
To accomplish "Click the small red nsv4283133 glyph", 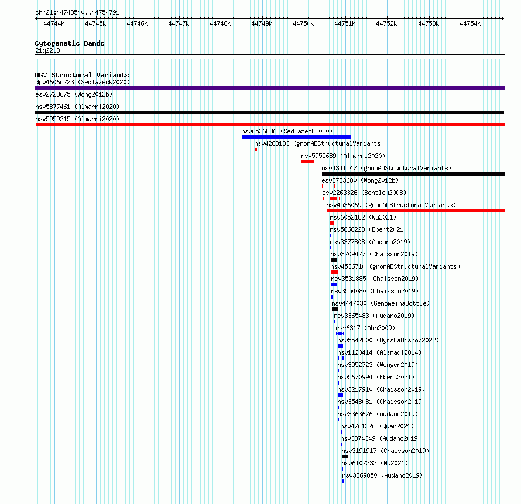I will [256, 149].
